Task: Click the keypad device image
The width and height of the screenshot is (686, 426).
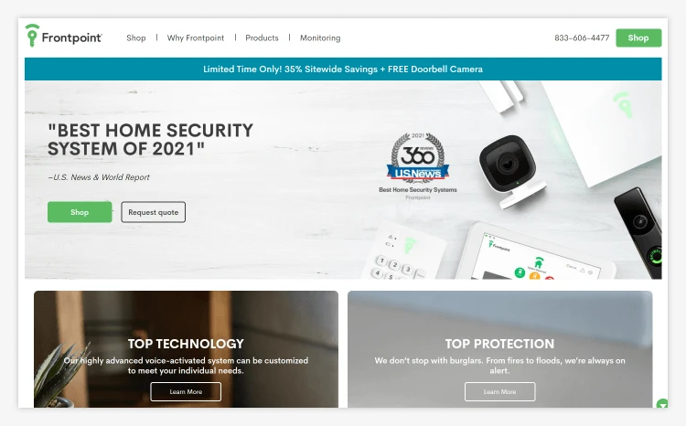Action: (x=401, y=253)
